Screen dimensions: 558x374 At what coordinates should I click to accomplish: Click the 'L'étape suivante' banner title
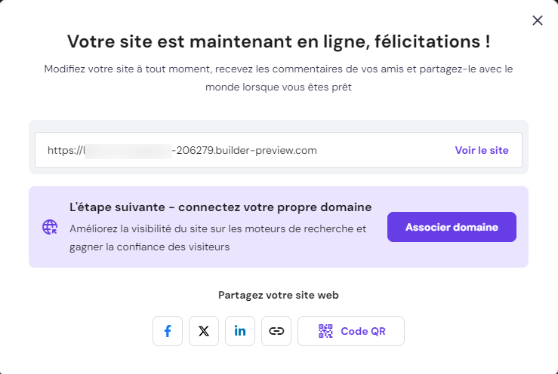pos(220,207)
